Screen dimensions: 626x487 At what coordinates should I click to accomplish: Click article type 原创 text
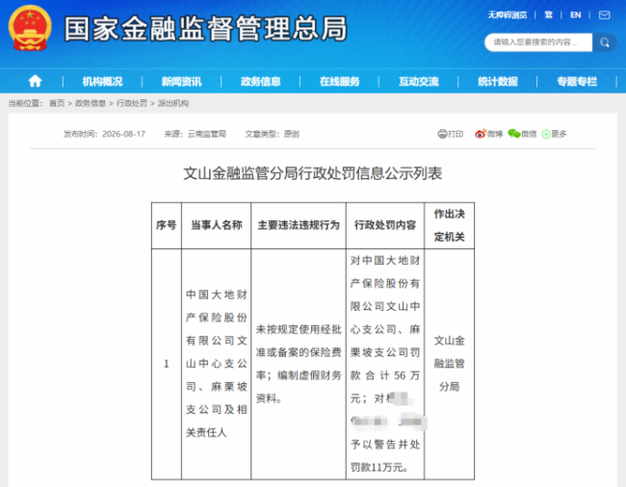[292, 134]
